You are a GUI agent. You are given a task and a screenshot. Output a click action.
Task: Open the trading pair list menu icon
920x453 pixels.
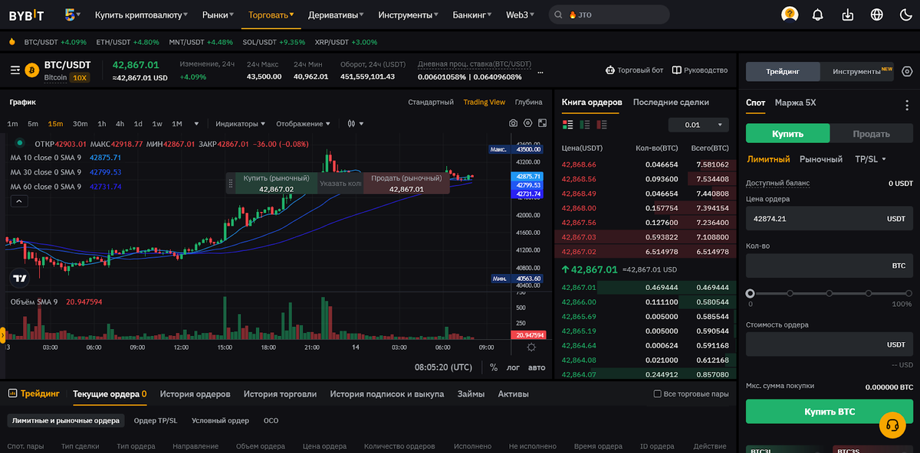coord(15,70)
